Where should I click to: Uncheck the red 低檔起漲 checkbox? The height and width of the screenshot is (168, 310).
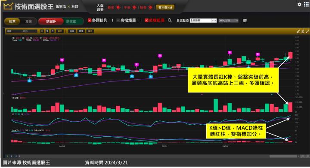(146, 20)
